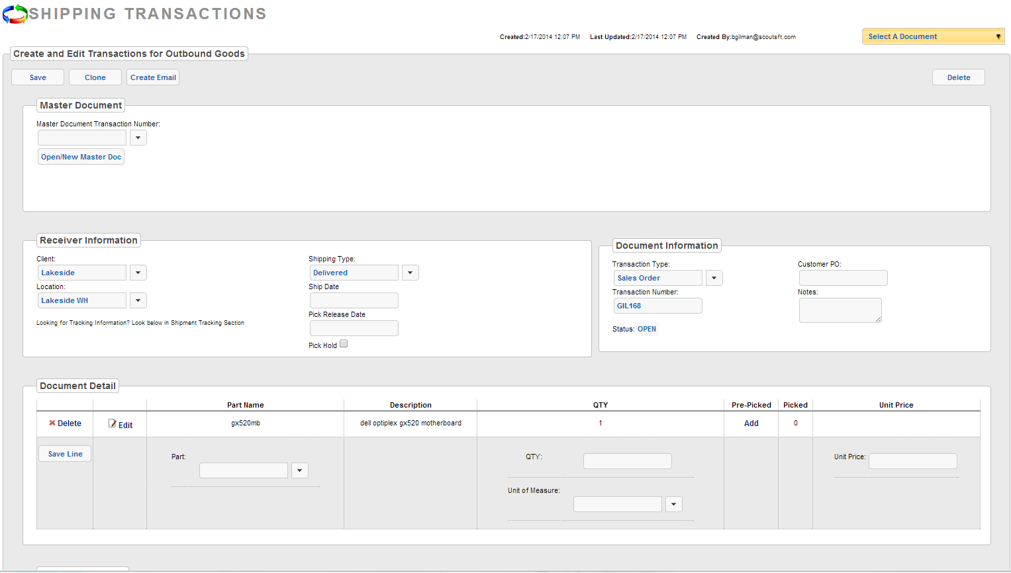Click the Add link under Pre-Picked
Viewport: 1011px width, 573px height.
point(751,423)
